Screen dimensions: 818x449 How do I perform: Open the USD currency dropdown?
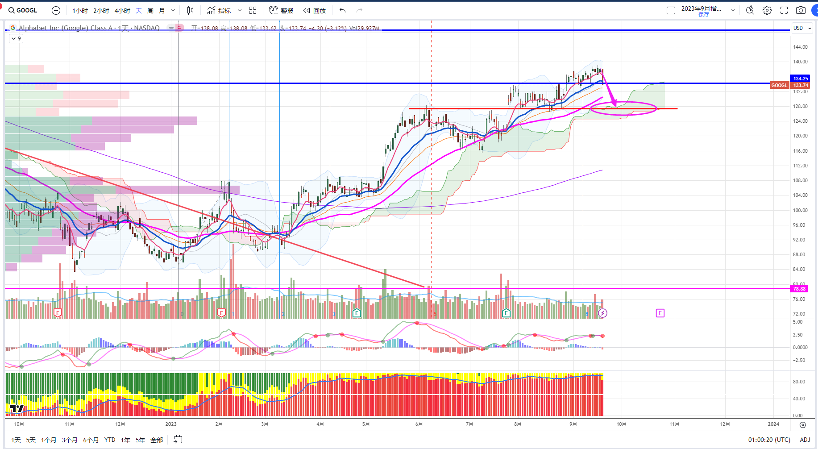802,28
